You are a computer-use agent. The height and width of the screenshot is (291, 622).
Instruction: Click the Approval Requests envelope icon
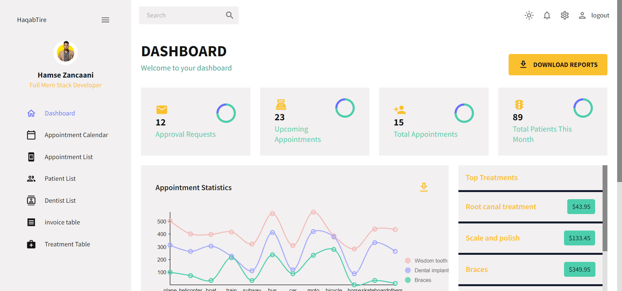162,110
